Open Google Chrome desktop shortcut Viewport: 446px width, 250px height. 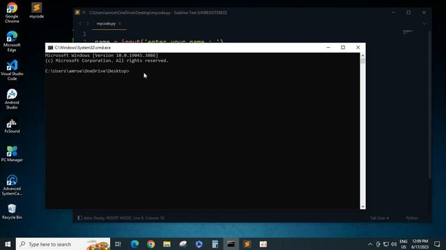12,12
